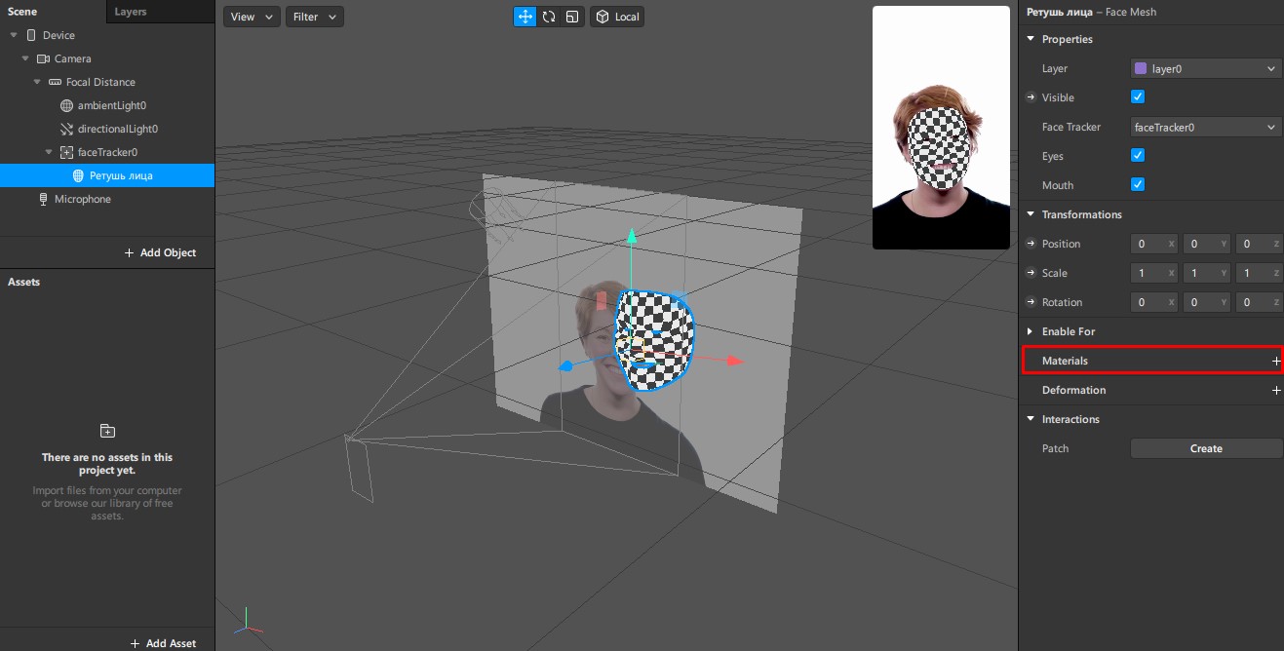The width and height of the screenshot is (1284, 651).
Task: Uncheck the Eyes checkbox
Action: tap(1137, 156)
